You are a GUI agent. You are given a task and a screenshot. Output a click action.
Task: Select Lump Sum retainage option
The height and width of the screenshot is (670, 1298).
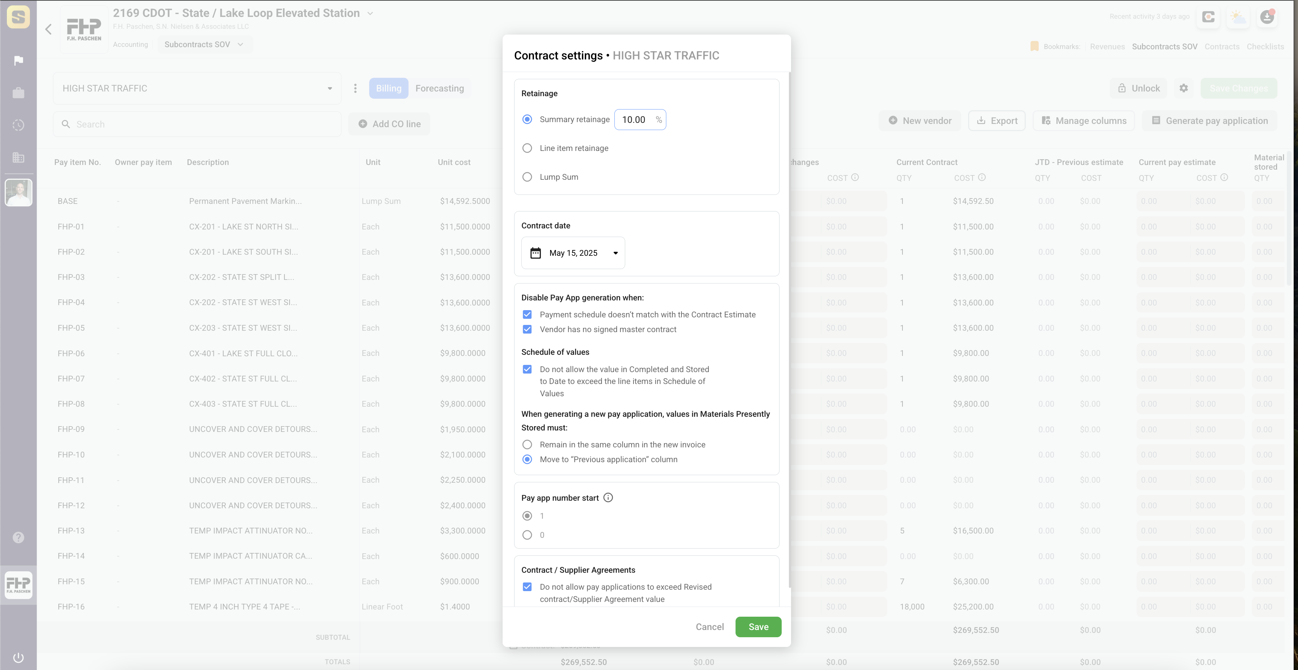tap(527, 177)
